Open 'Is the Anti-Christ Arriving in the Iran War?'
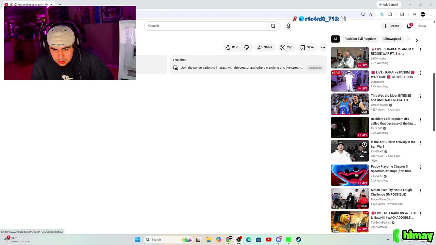Screen dimensions: 436x245 click(x=393, y=144)
